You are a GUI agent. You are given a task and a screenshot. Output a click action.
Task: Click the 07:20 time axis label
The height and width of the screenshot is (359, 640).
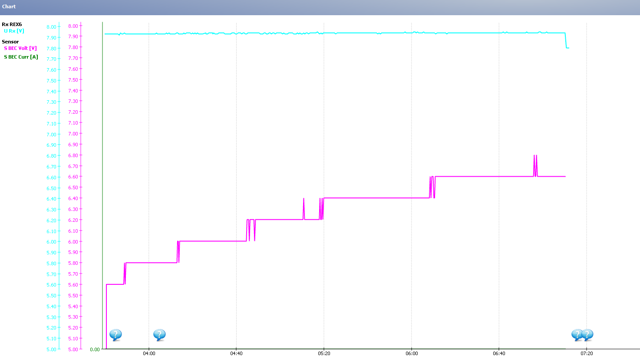click(587, 353)
